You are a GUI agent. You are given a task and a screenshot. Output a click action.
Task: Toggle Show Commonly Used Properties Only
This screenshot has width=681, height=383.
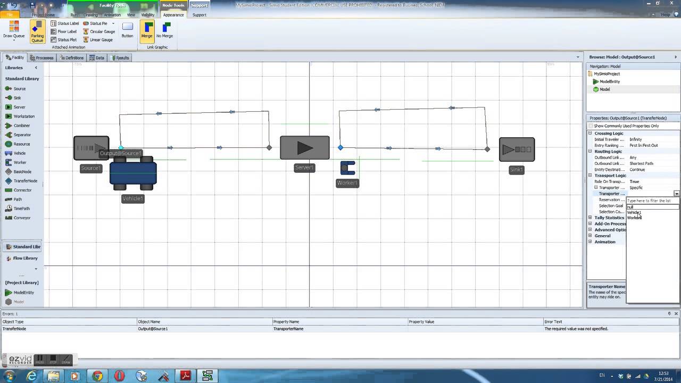(591, 126)
